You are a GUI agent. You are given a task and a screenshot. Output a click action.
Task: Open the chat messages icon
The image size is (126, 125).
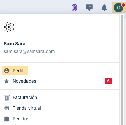click(x=89, y=8)
